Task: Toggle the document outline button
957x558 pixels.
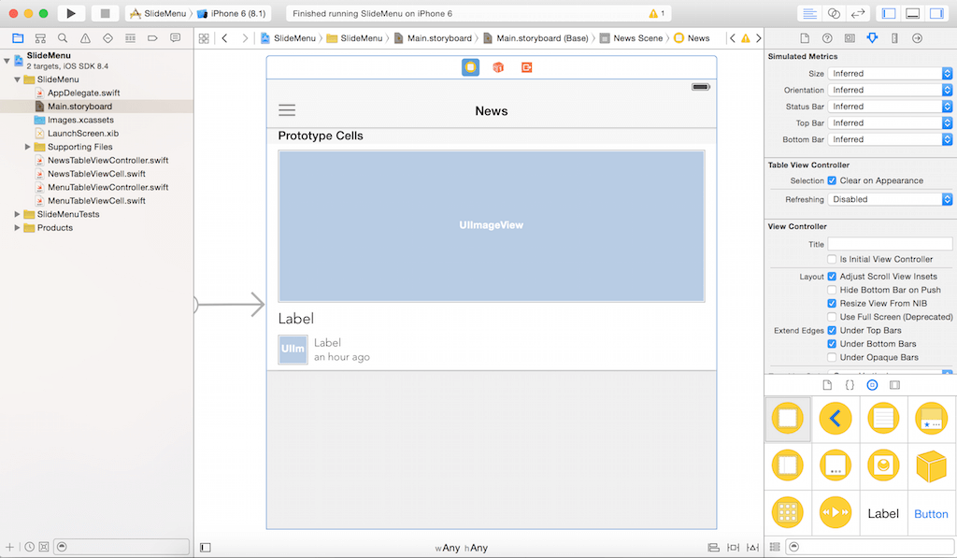Action: [206, 547]
